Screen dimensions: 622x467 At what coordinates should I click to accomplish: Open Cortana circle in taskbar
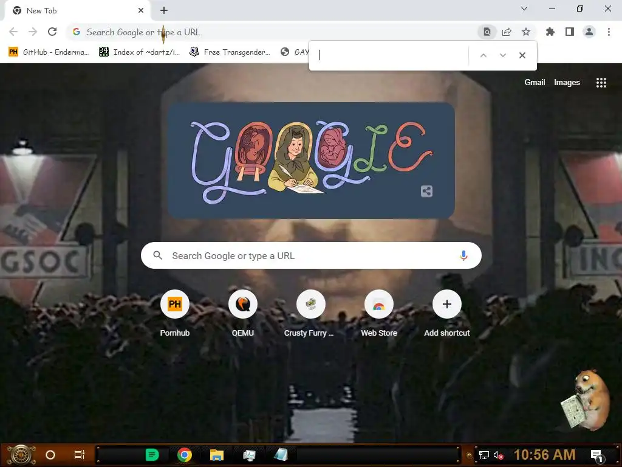pyautogui.click(x=50, y=455)
